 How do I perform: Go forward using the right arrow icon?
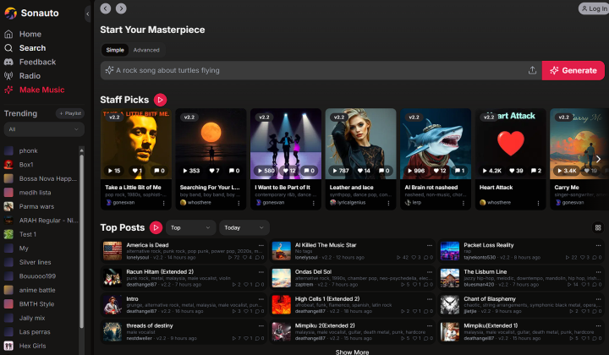tap(121, 8)
